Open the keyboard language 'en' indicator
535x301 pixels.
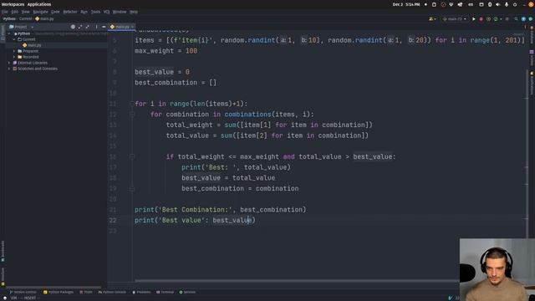(471, 4)
